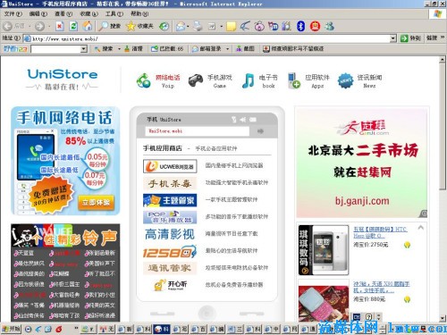Expand the 链接 links chevron
The image size is (447, 335).
tap(443, 38)
